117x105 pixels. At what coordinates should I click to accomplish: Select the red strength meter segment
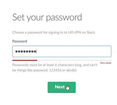(x=25, y=60)
